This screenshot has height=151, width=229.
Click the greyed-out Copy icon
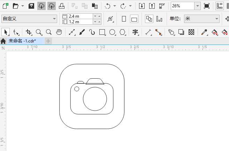(x=85, y=6)
